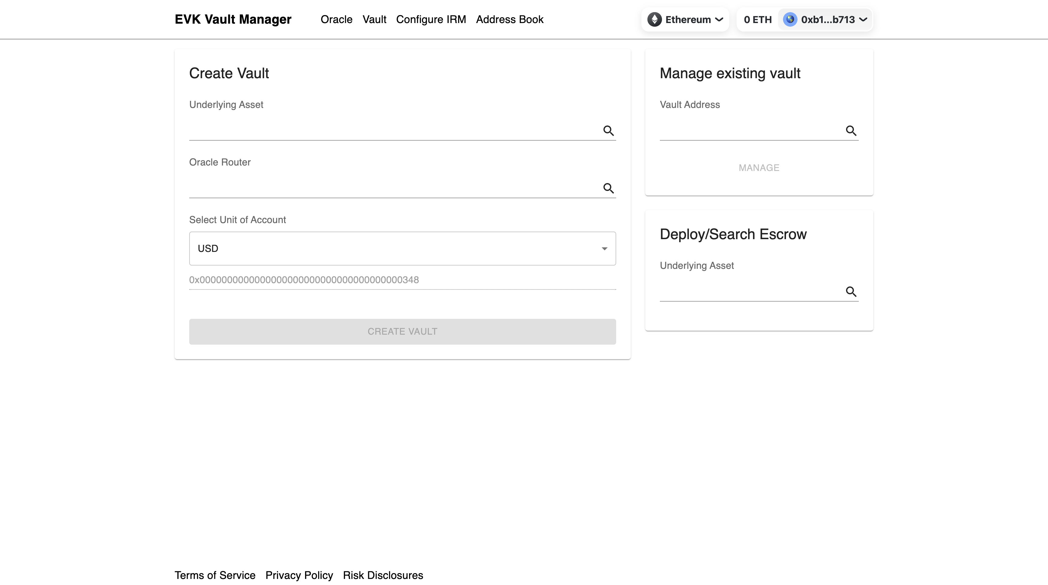Click the Vault tab in navigation

(374, 19)
